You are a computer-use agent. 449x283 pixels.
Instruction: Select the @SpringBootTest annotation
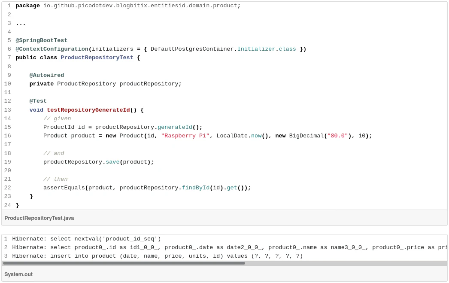[x=42, y=40]
